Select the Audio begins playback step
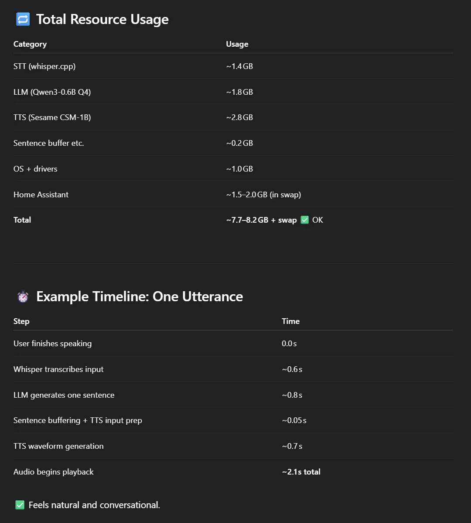471x523 pixels. click(x=53, y=471)
